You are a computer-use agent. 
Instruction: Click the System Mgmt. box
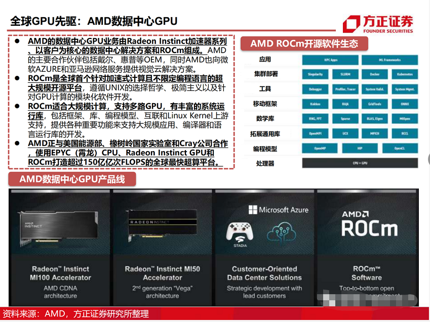[x=405, y=89]
